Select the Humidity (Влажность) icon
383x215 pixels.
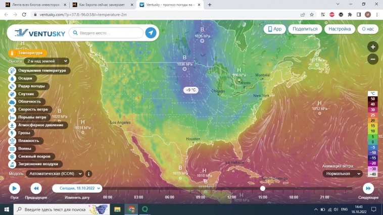12,141
